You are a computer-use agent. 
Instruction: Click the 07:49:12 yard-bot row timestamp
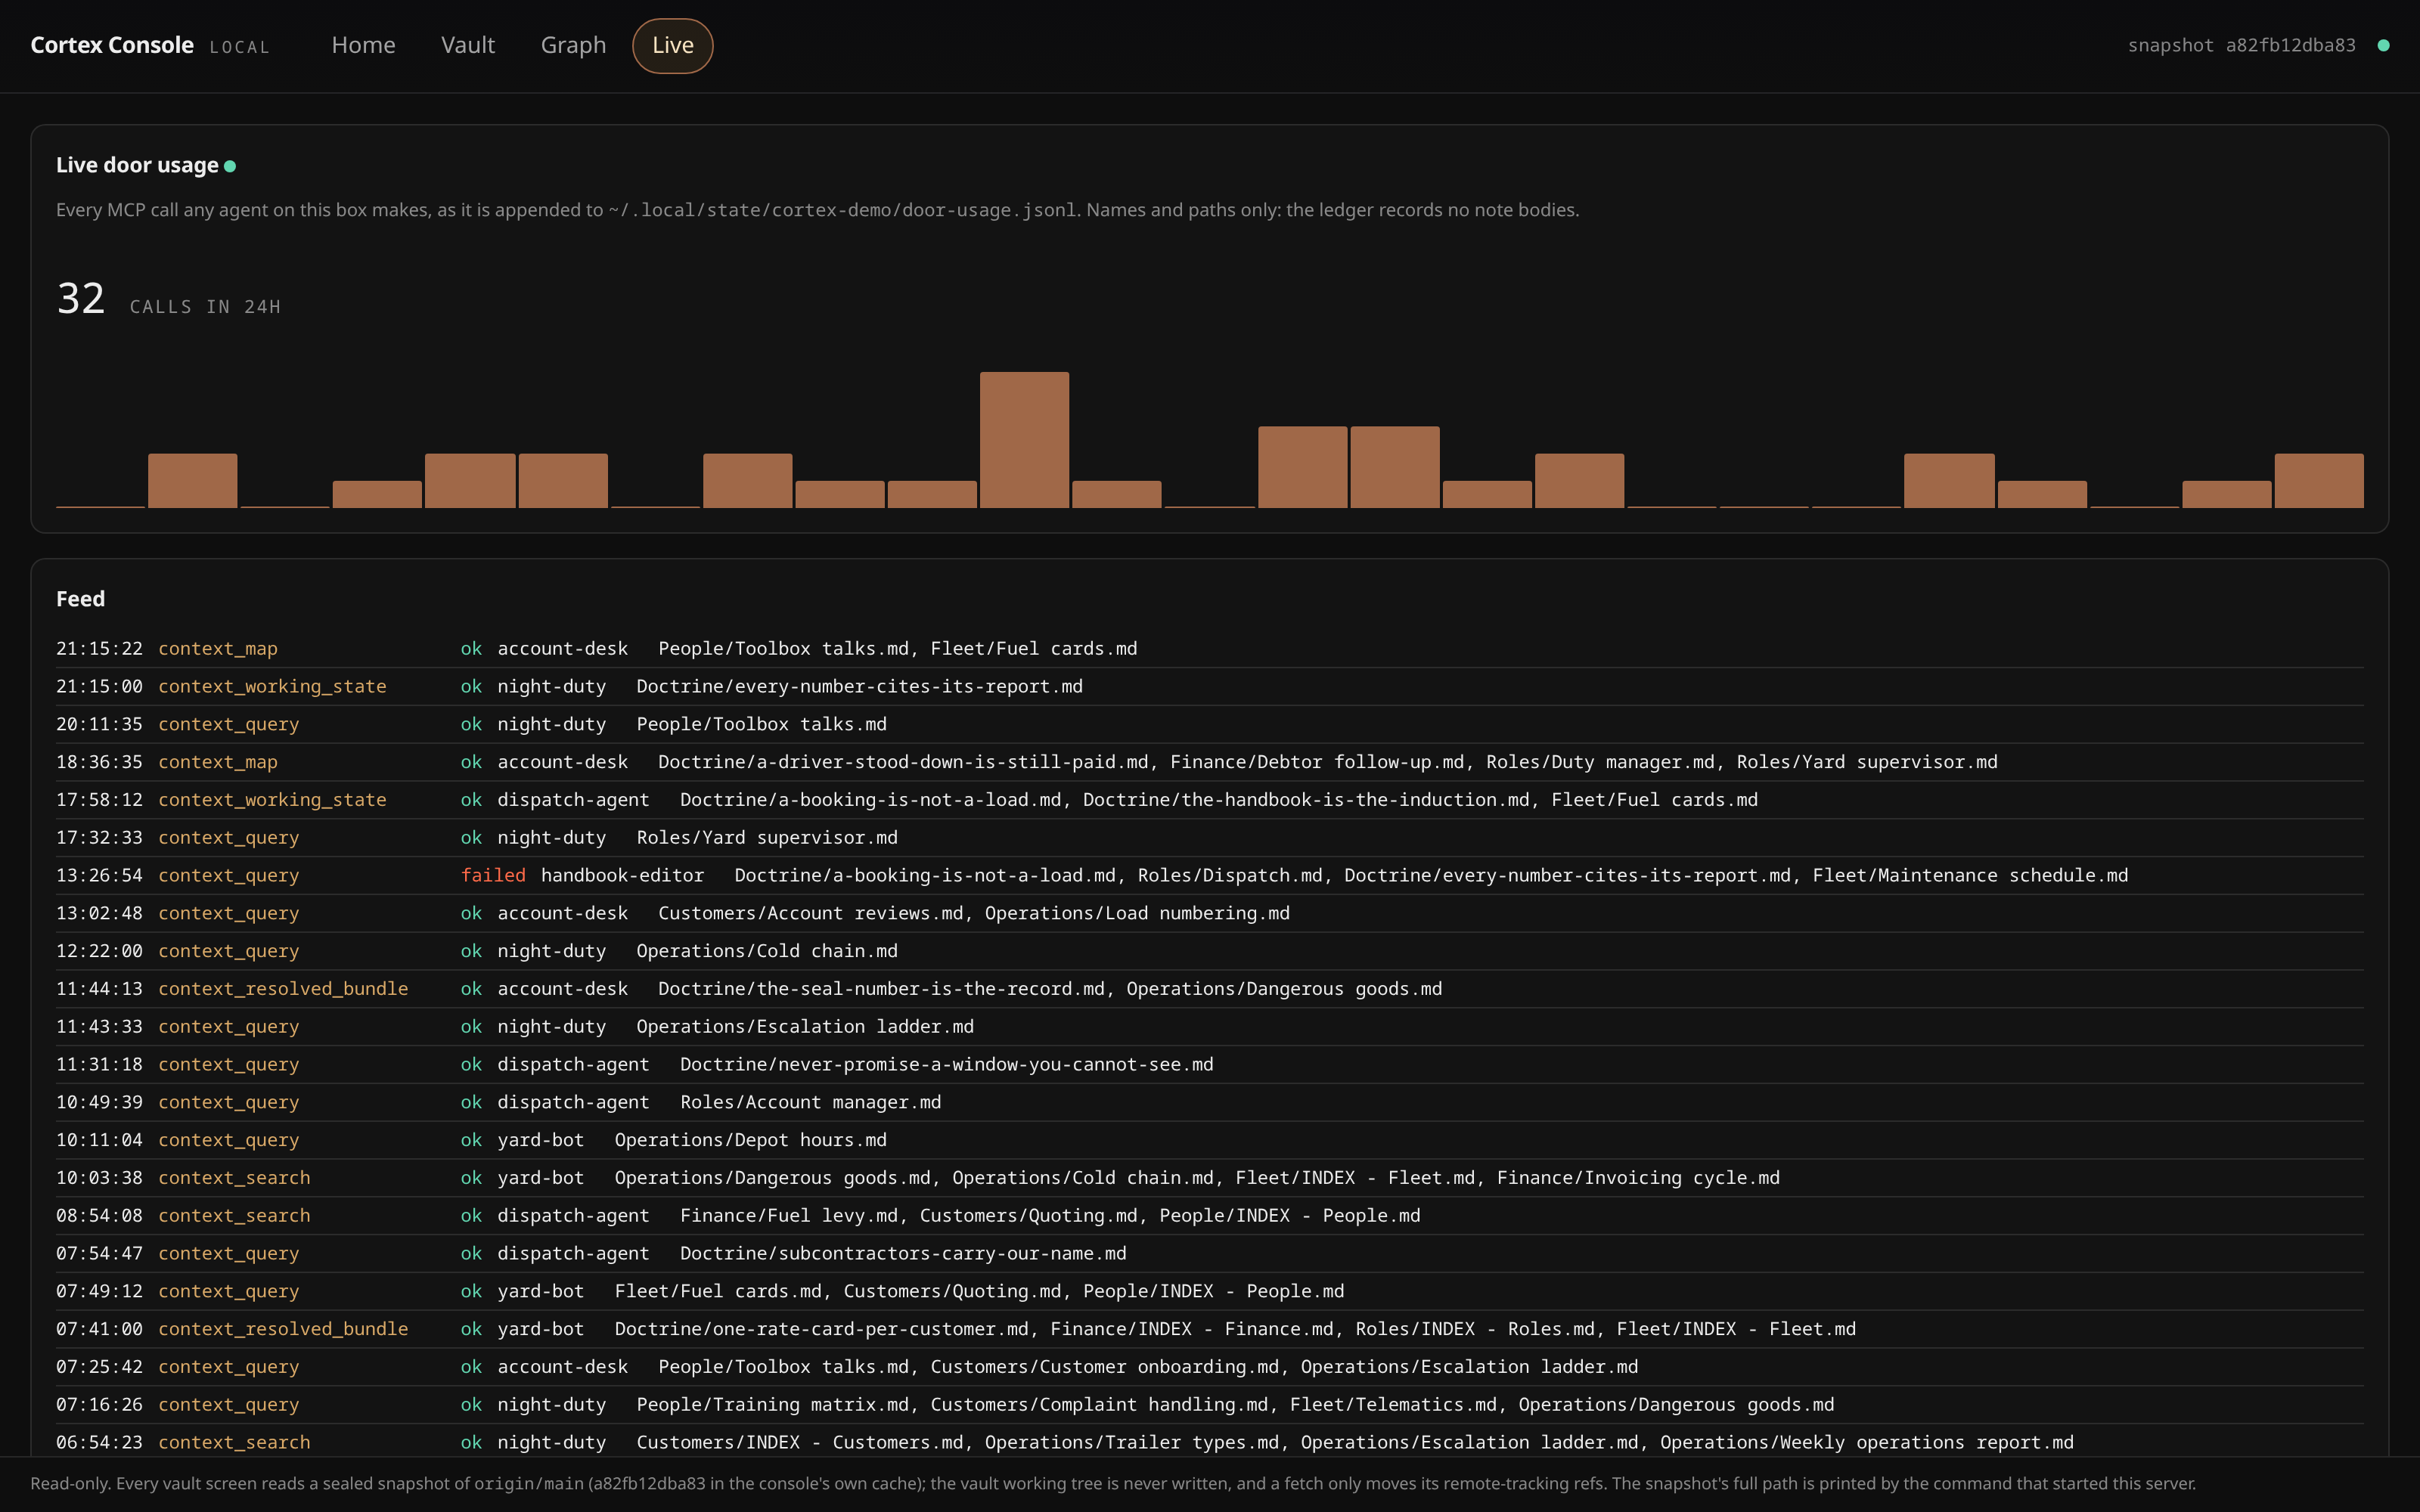point(99,1292)
